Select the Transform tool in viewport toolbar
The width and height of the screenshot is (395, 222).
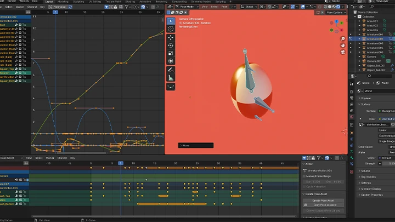[171, 61]
